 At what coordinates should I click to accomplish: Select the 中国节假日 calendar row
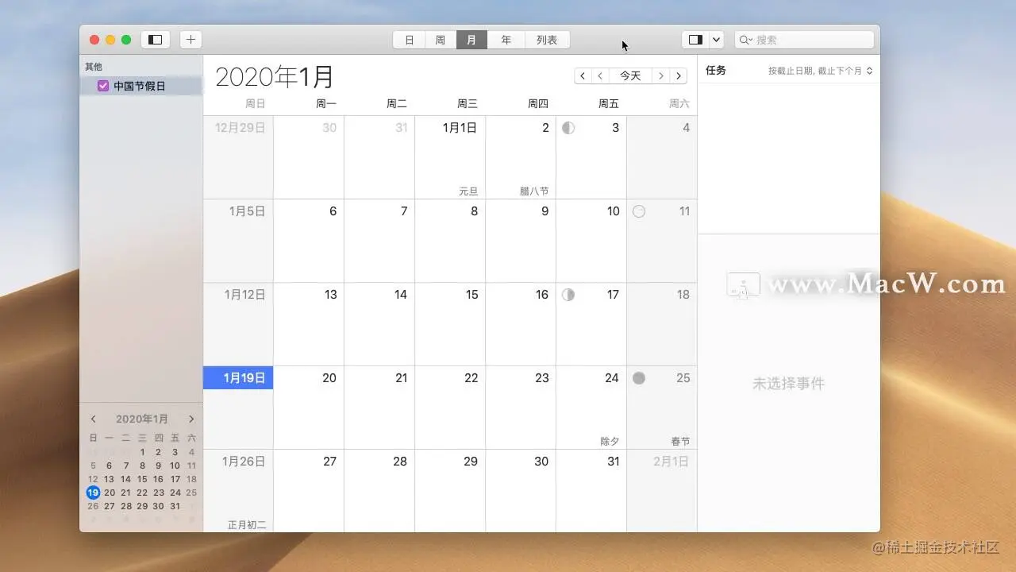141,86
